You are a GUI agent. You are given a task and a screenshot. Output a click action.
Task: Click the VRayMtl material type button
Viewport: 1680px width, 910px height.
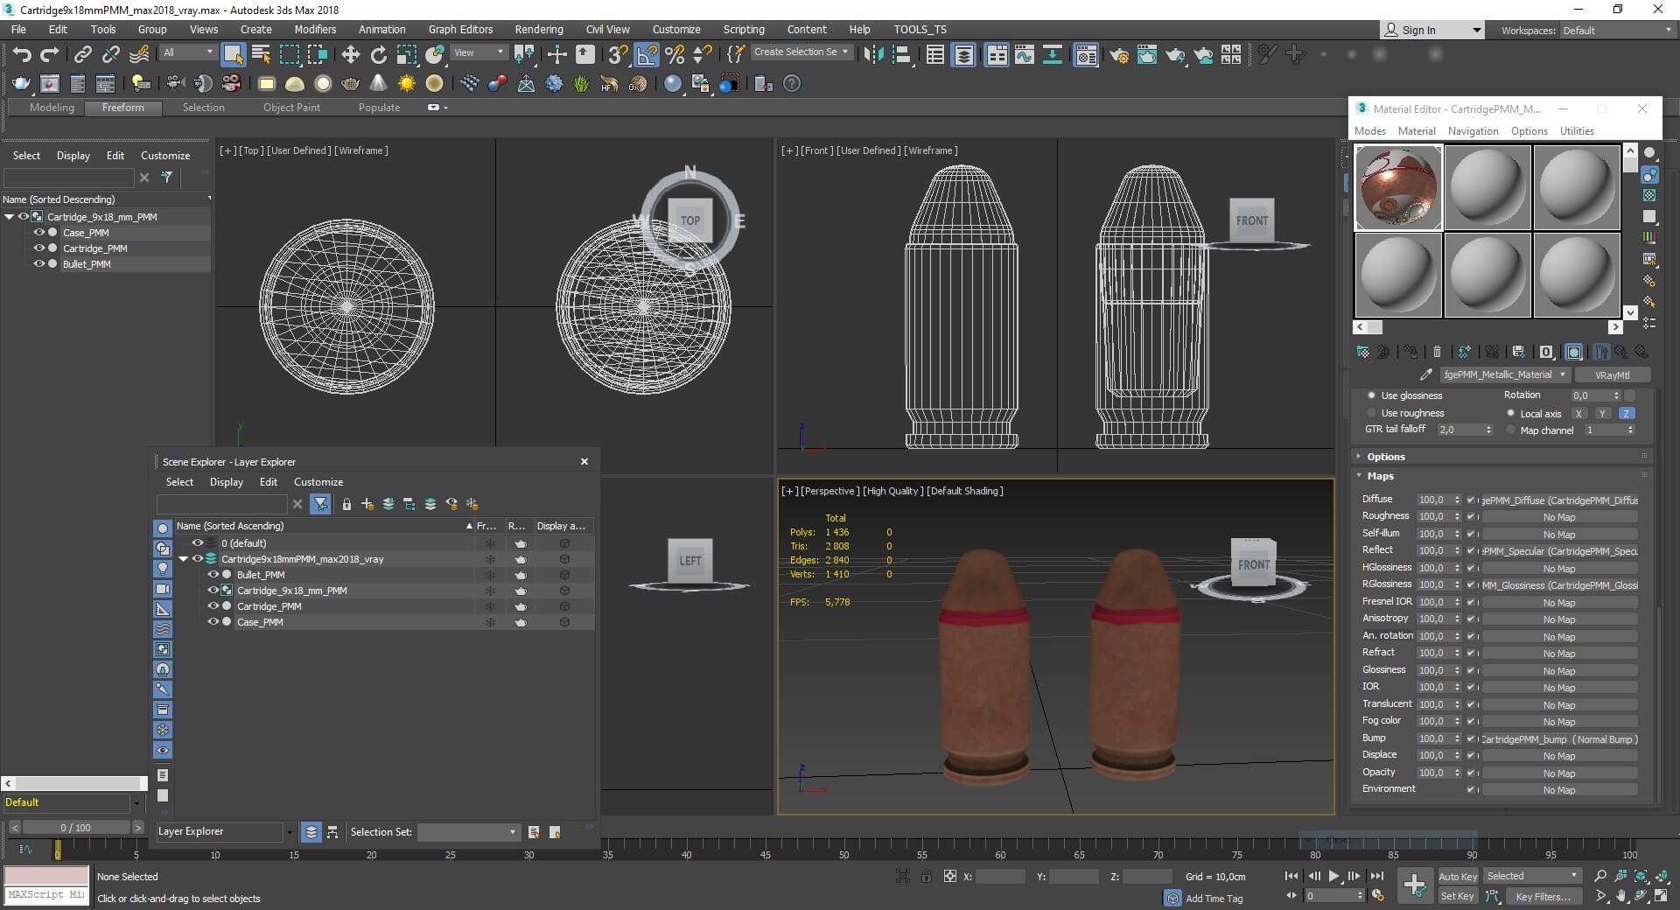(x=1612, y=374)
